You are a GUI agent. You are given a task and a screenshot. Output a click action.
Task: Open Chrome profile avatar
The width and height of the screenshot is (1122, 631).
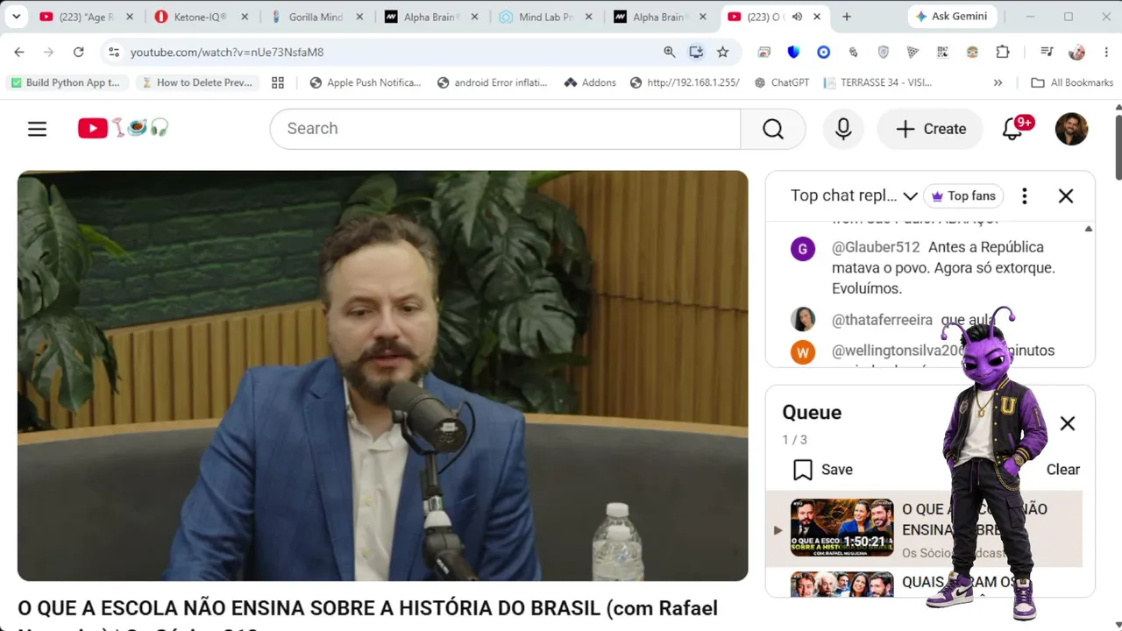(1076, 52)
